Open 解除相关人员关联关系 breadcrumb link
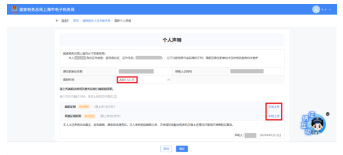 pos(97,21)
